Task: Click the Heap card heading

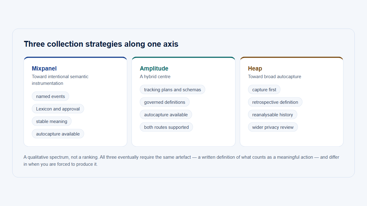Action: [x=255, y=69]
